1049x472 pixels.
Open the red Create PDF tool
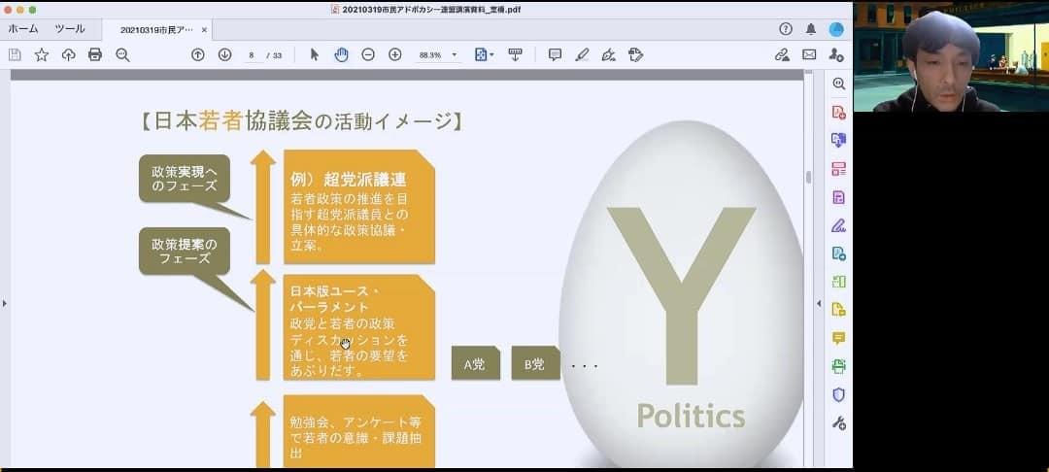pos(839,113)
